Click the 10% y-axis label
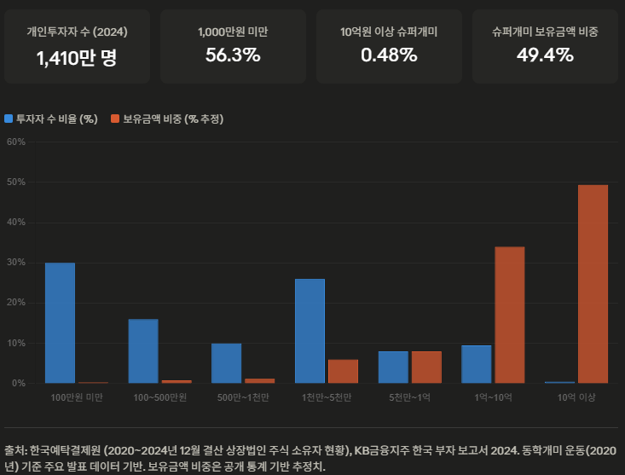This screenshot has width=625, height=475. (16, 343)
